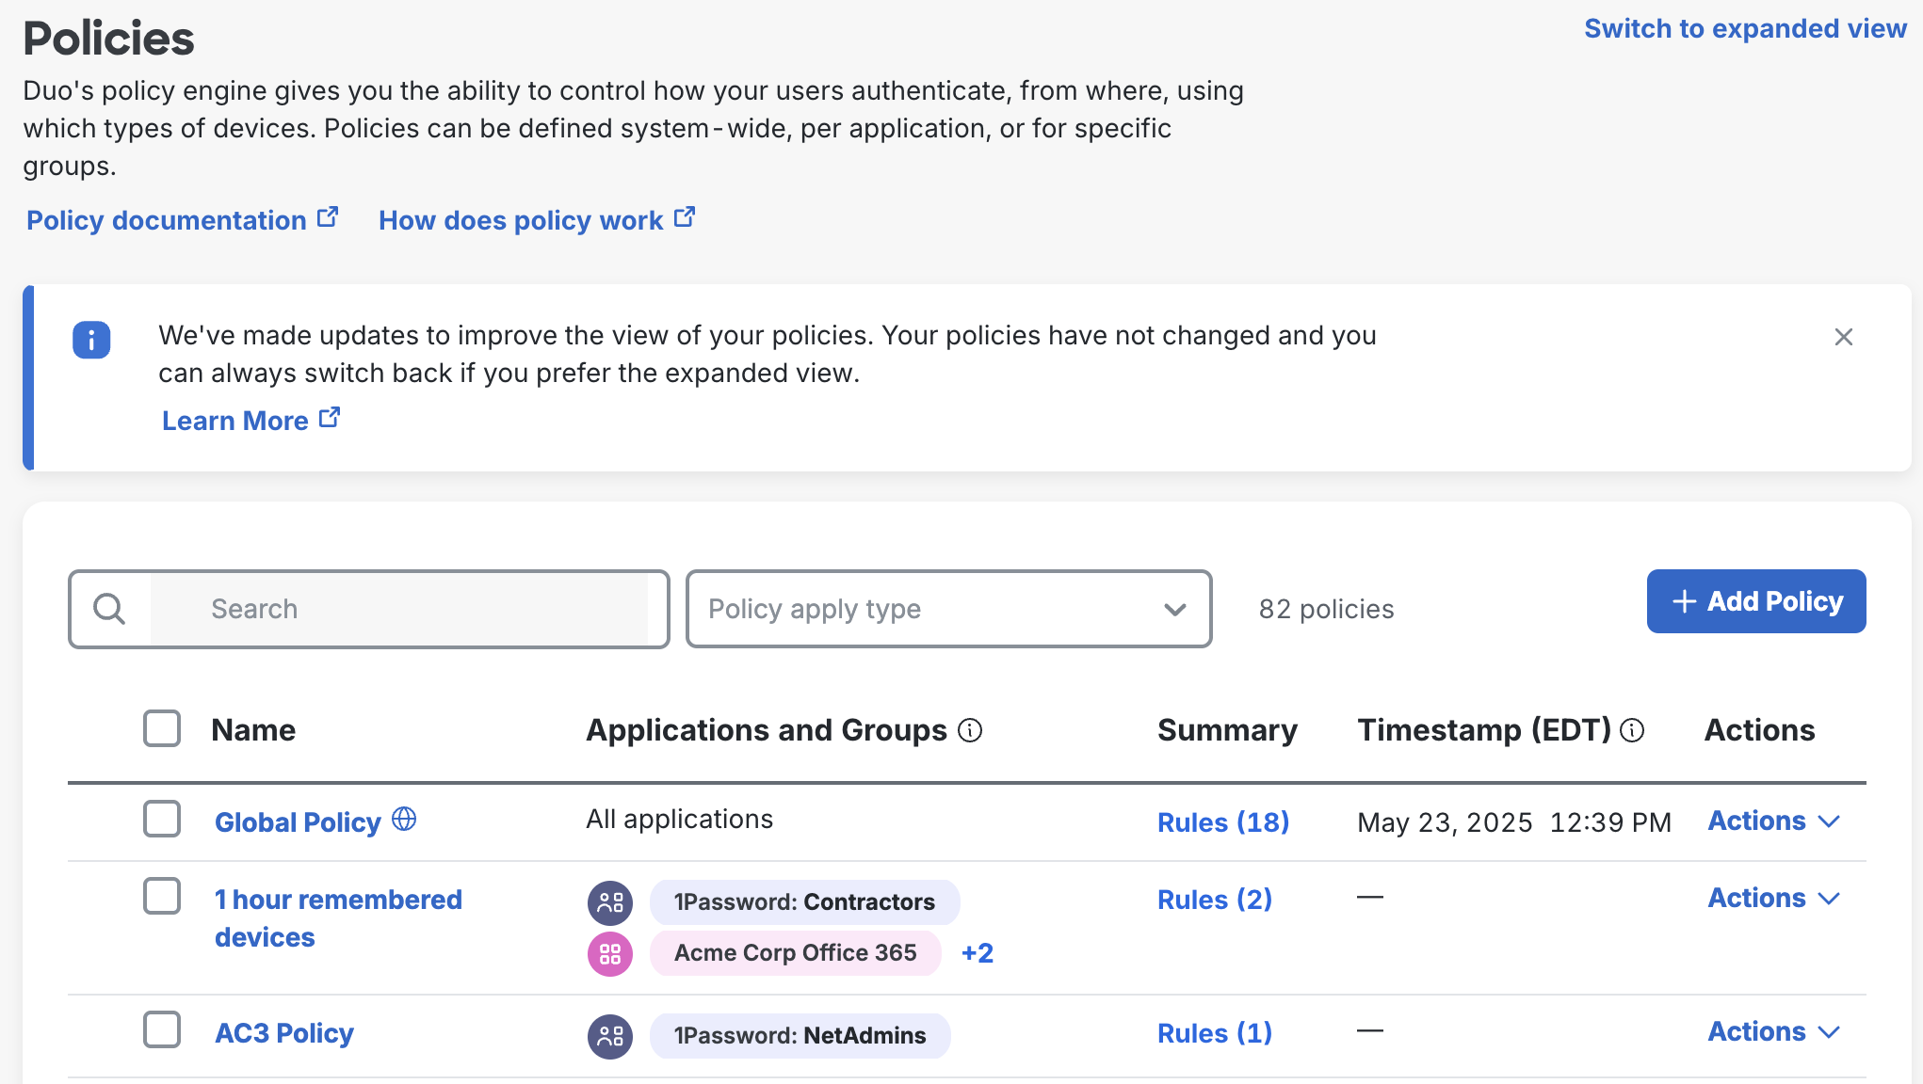Focus the policy Search field

[400, 609]
